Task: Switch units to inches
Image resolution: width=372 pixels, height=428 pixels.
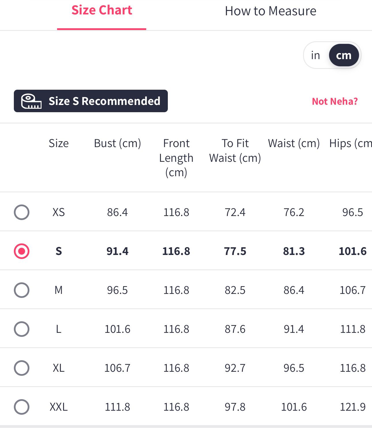Action: pyautogui.click(x=315, y=55)
